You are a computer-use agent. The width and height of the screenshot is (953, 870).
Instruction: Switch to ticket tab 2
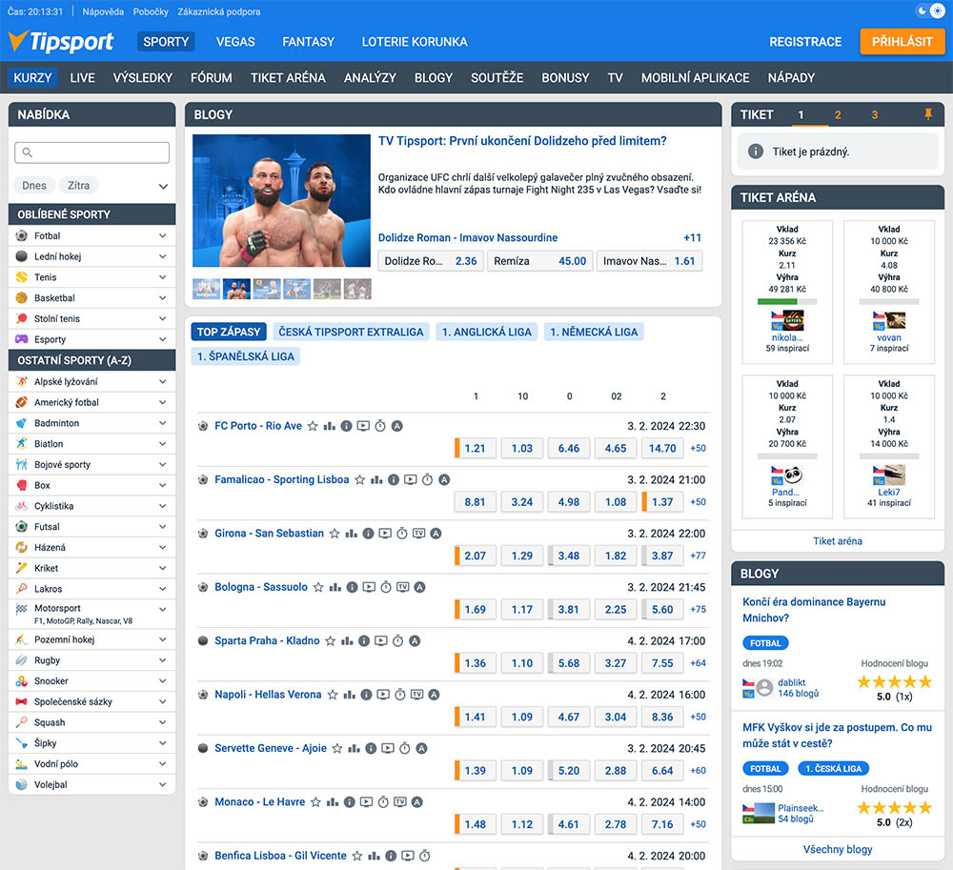tap(838, 115)
